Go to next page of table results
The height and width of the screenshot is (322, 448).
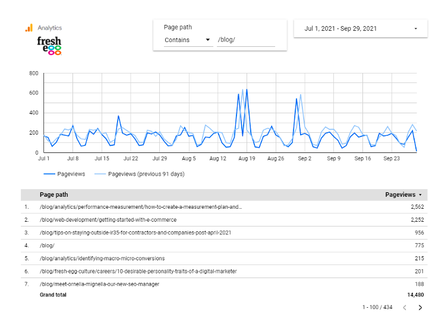click(x=420, y=307)
